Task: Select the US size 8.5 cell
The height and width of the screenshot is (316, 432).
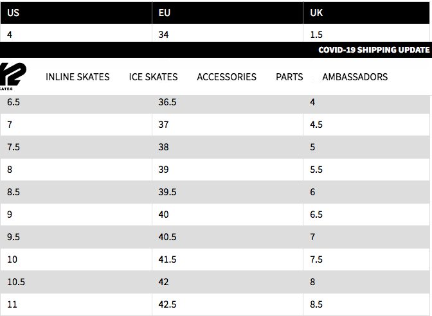Action: point(12,192)
